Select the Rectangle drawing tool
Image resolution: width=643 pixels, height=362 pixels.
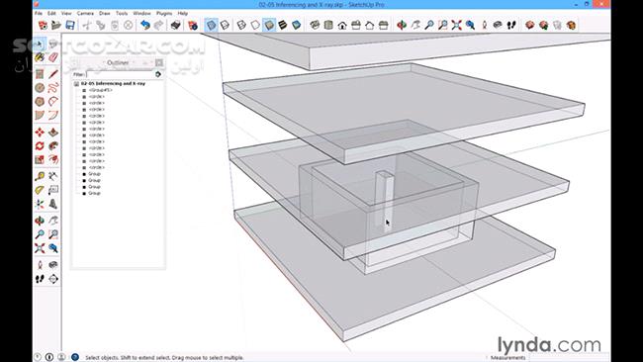tap(40, 74)
